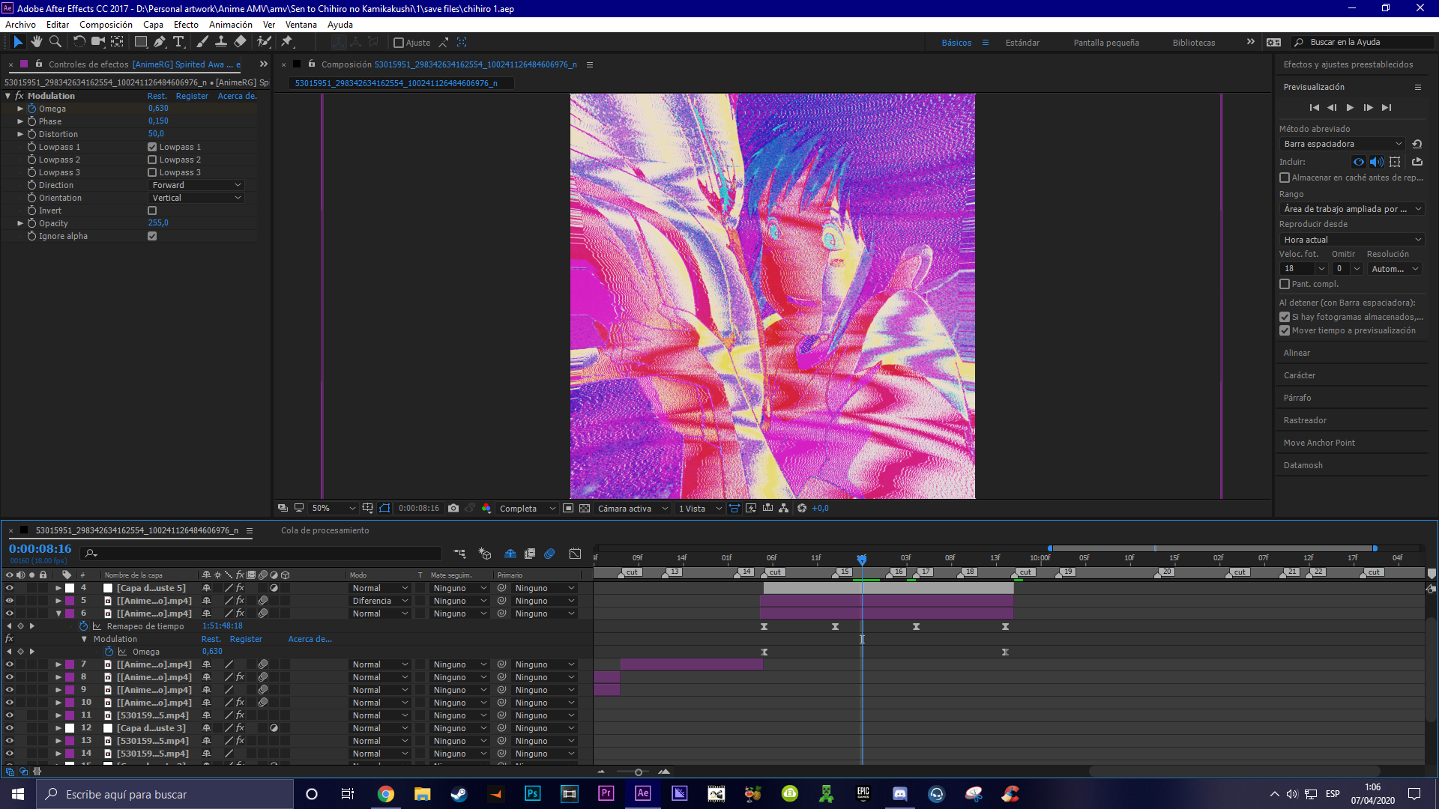Viewport: 1439px width, 809px height.
Task: Open the Graph Editor
Action: 576,554
